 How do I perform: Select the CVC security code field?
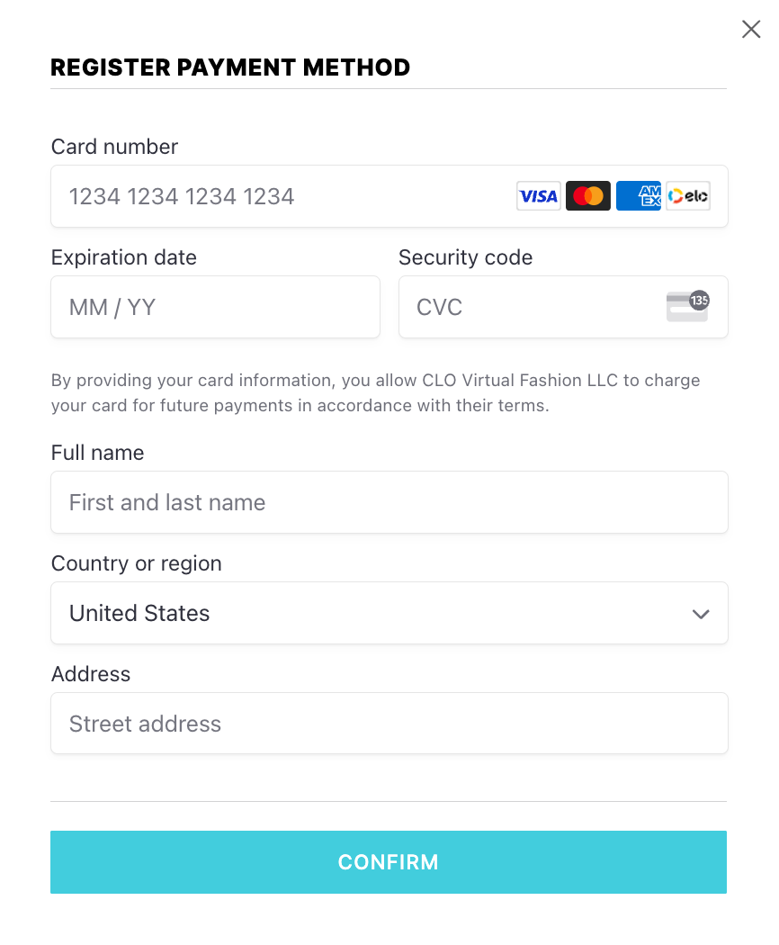(563, 307)
